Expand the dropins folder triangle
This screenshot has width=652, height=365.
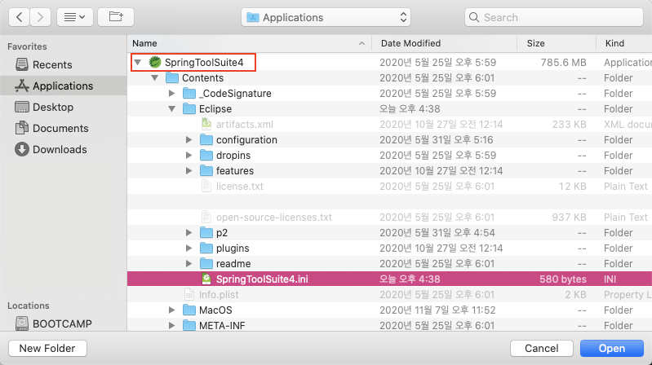click(x=189, y=156)
